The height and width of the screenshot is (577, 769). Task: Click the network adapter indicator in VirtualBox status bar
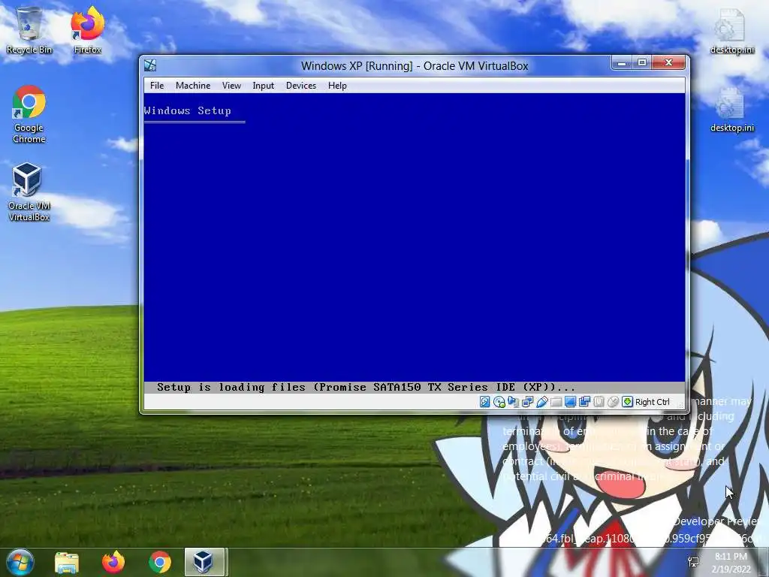pyautogui.click(x=528, y=402)
